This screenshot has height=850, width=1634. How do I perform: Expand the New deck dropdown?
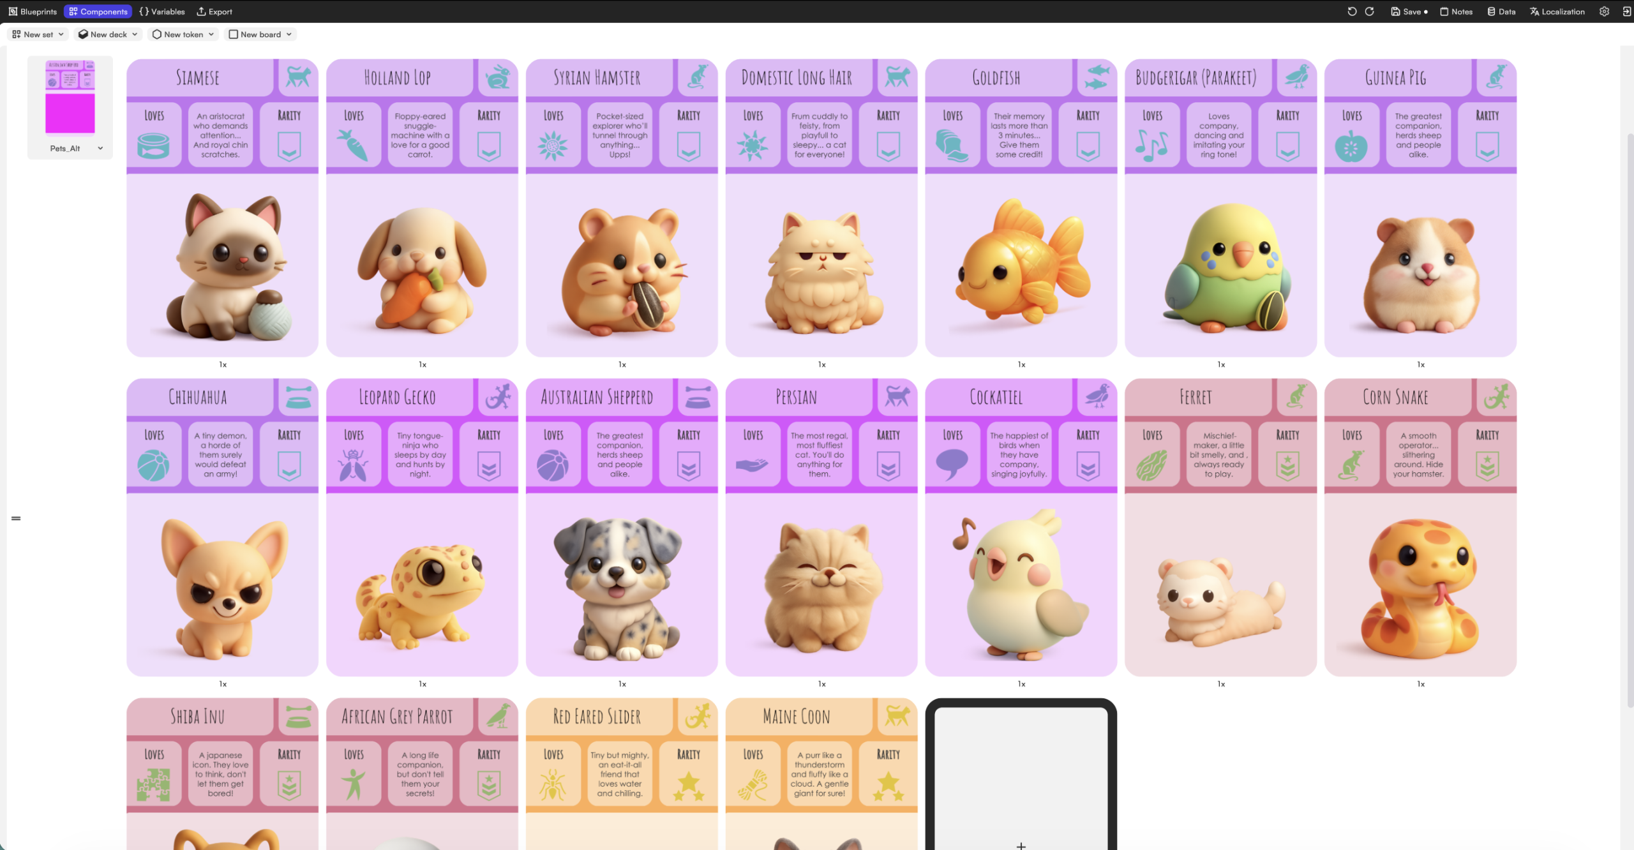(108, 34)
